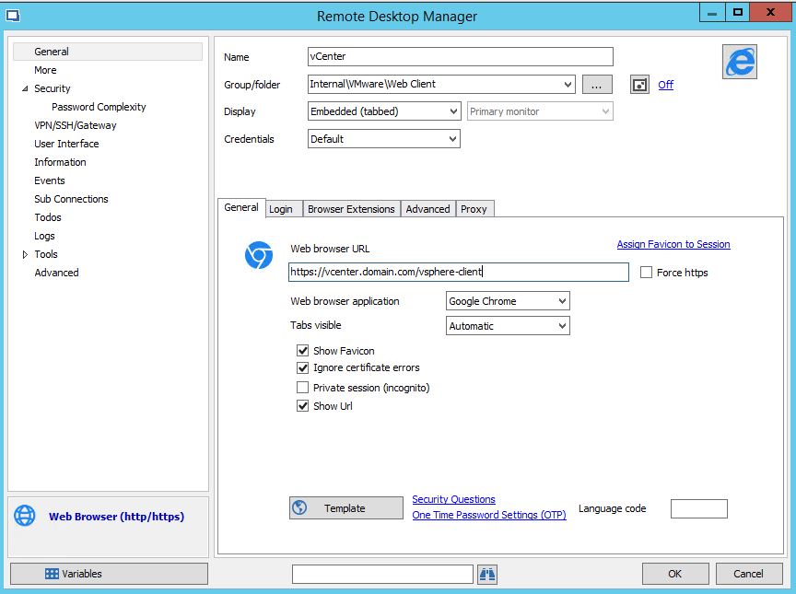Select More in the sidebar

45,70
